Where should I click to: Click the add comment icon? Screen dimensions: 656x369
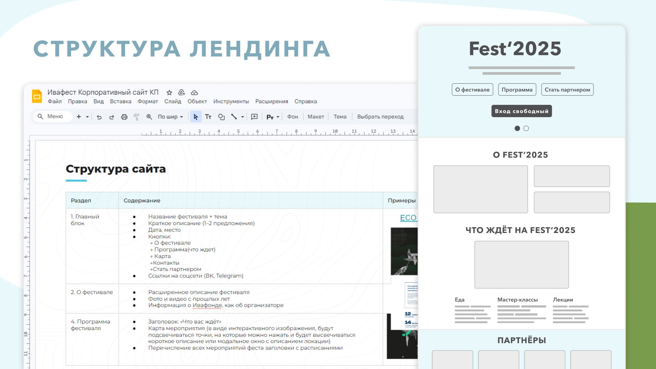tap(254, 117)
